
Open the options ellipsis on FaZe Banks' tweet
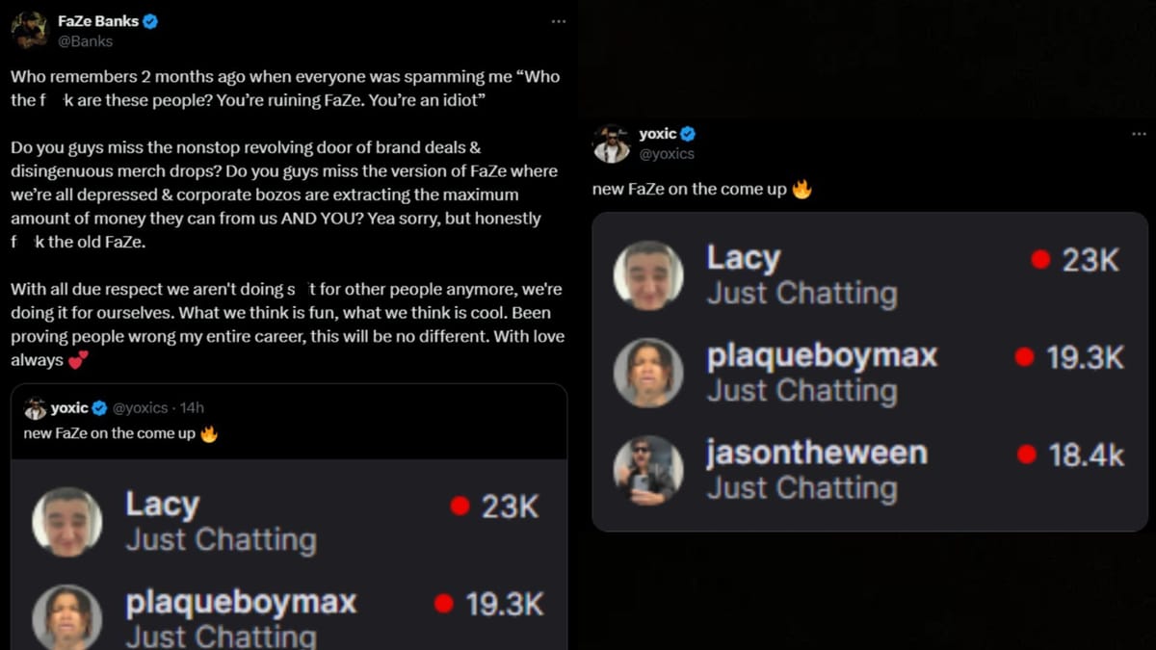coord(559,20)
